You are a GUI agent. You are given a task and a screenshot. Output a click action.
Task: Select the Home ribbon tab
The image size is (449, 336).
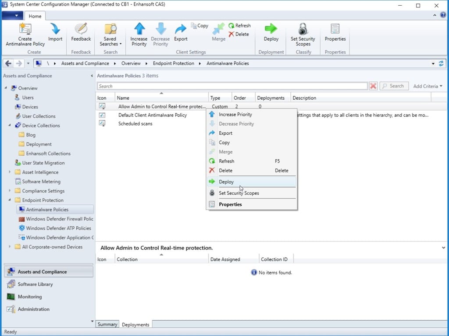[35, 16]
